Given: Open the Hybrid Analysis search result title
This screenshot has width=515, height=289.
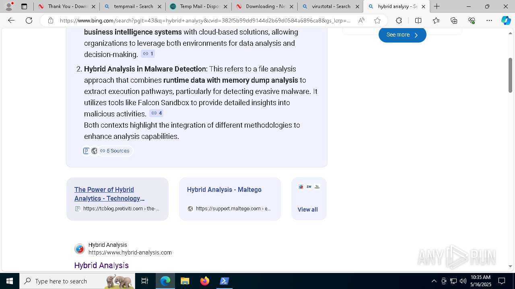Looking at the screenshot, I should click(x=101, y=265).
